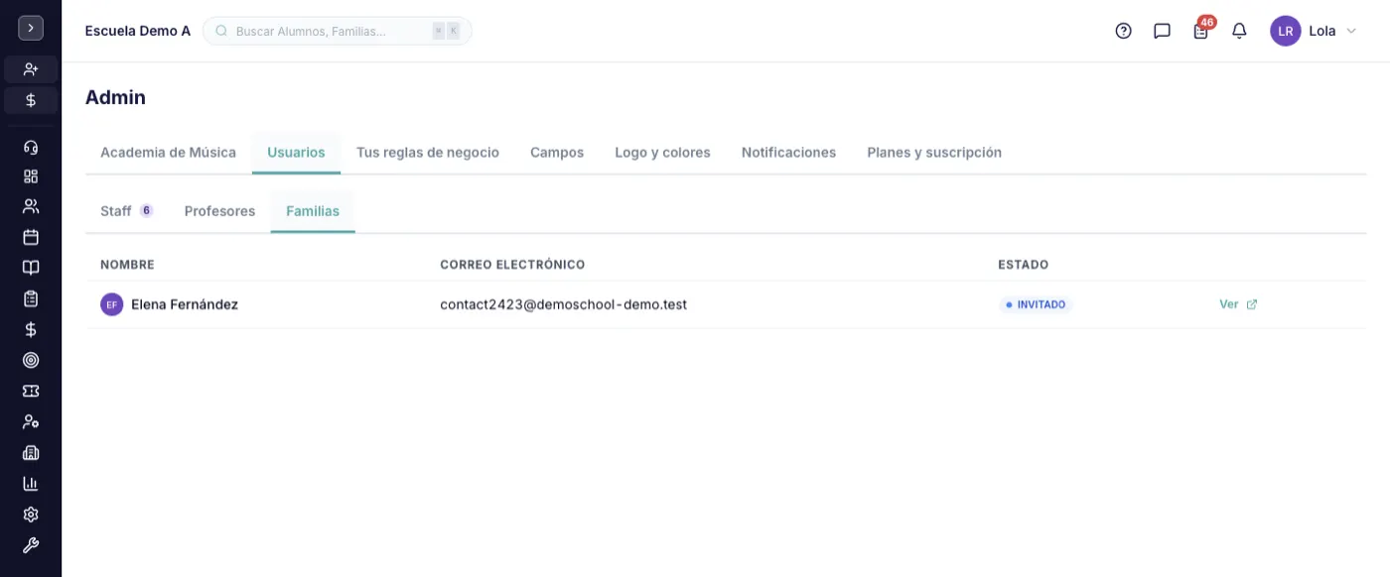Open the gear settings icon in the sidebar
1390x577 pixels.
[x=31, y=515]
